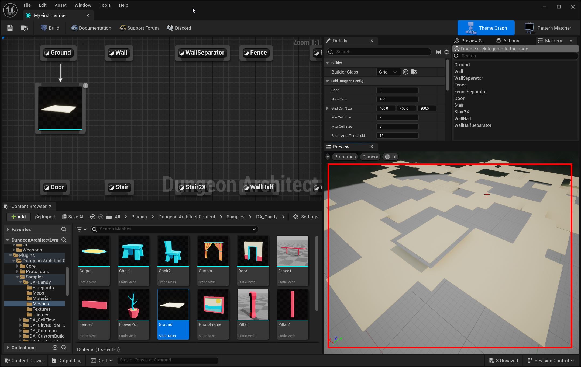Open the Details panel settings gear
Image resolution: width=581 pixels, height=367 pixels.
pos(446,52)
